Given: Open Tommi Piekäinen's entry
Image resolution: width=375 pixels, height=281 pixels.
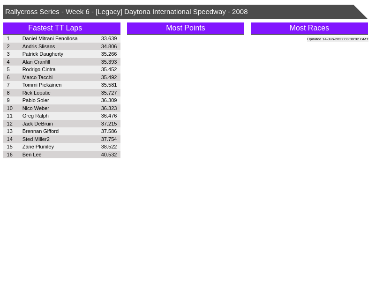Looking at the screenshot, I should 42,85.
